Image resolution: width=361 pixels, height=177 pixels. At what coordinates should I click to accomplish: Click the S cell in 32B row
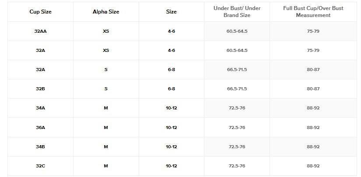click(x=106, y=89)
